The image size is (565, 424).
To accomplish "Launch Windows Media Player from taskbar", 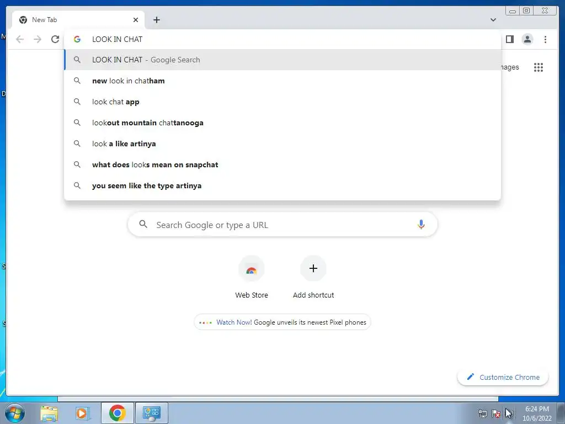I will coord(83,413).
